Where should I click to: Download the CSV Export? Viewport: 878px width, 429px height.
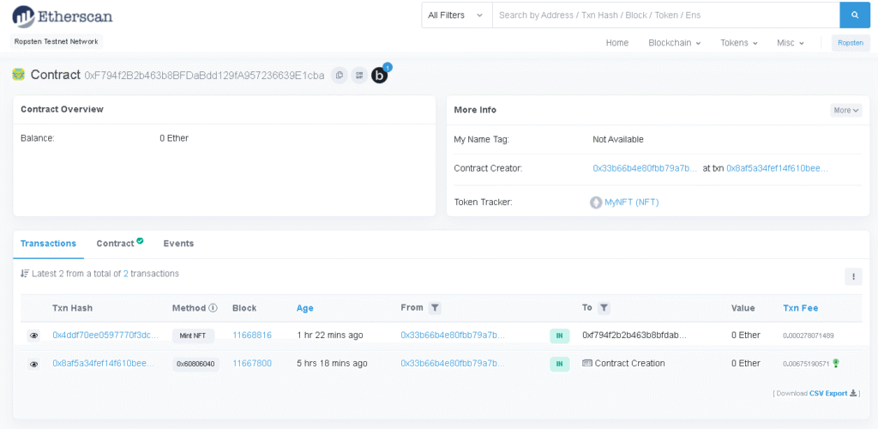pyautogui.click(x=828, y=393)
